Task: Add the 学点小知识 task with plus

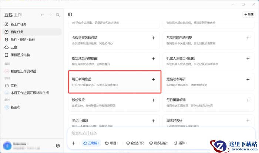Action: tap(153, 121)
